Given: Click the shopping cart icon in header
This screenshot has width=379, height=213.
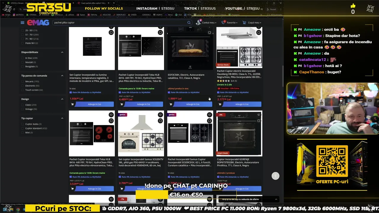Looking at the screenshot, I should 244,22.
